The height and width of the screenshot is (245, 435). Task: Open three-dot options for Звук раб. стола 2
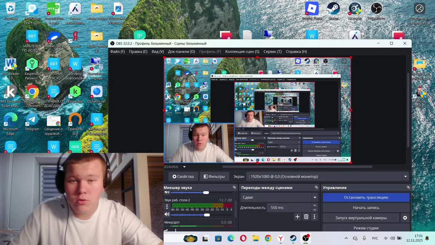tap(167, 207)
